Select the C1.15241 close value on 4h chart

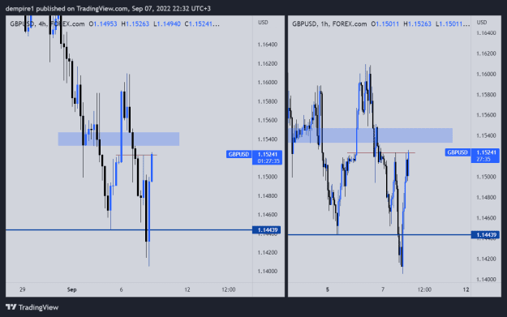(202, 24)
